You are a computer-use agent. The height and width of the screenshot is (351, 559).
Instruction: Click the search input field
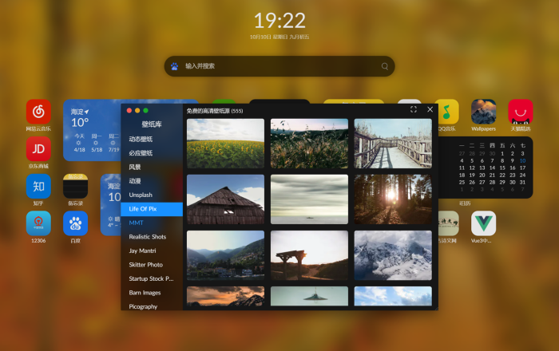click(x=279, y=66)
